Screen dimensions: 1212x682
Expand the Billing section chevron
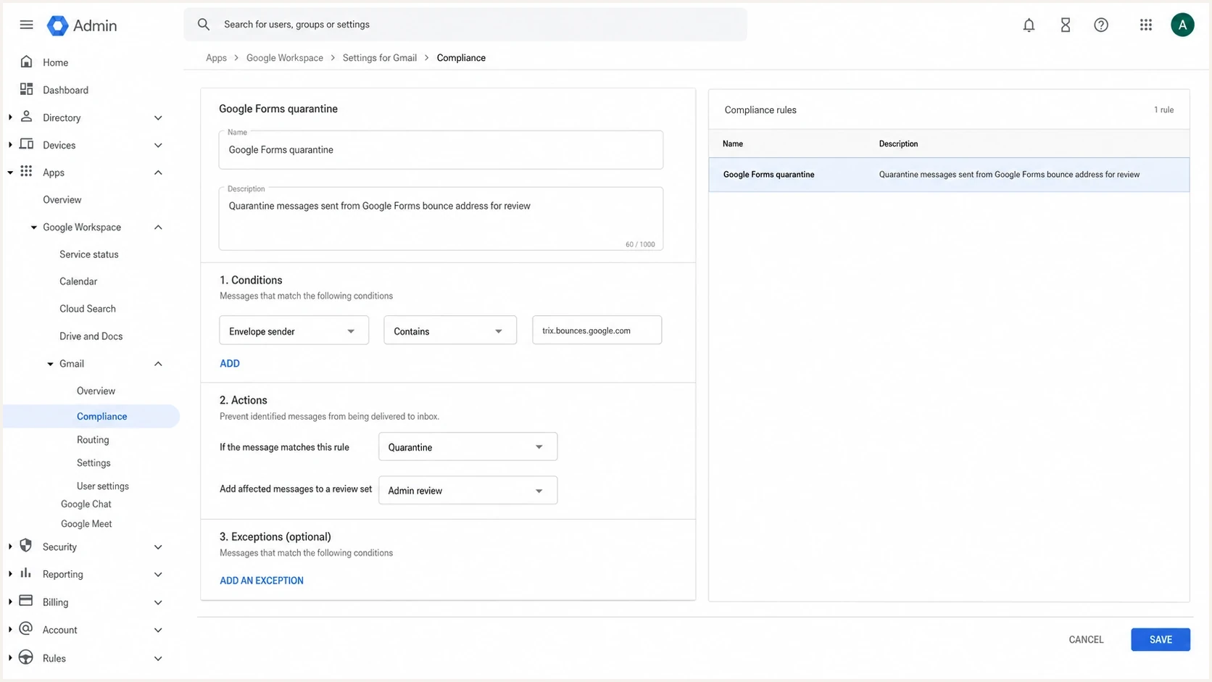[x=158, y=602]
